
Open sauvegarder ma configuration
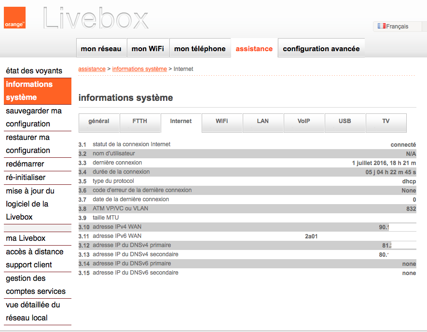click(38, 117)
